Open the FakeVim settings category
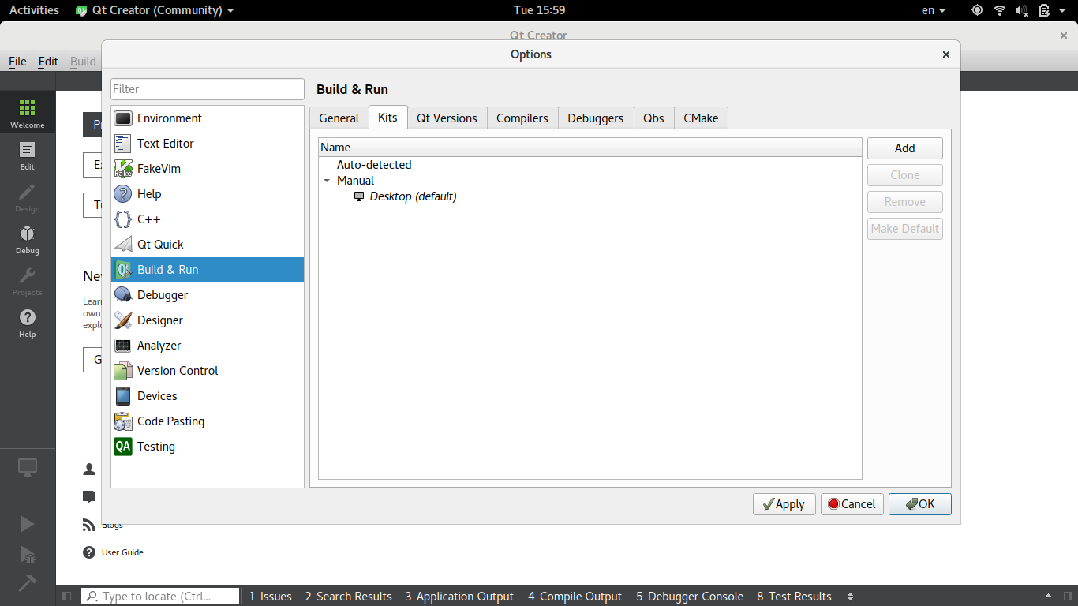 point(159,169)
